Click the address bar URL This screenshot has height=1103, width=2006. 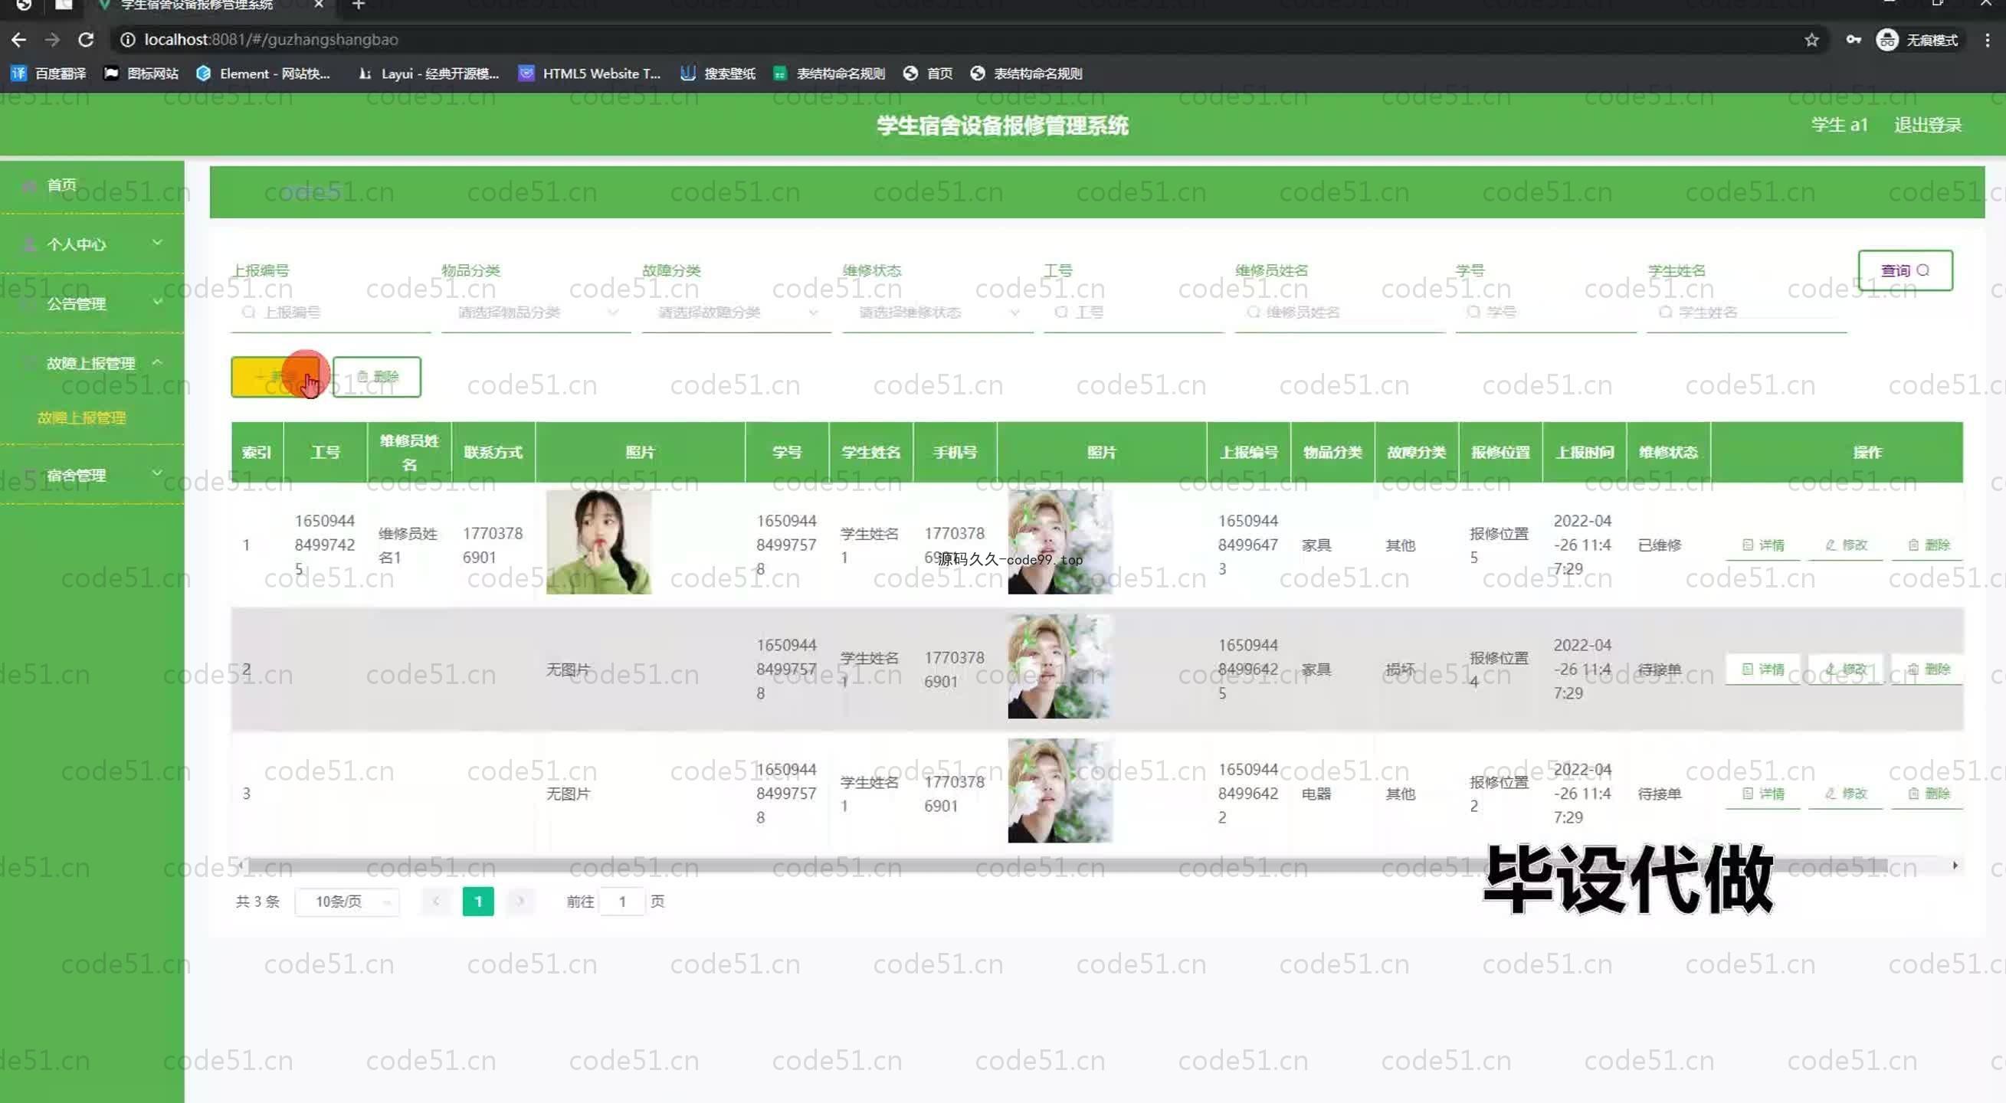pos(271,40)
